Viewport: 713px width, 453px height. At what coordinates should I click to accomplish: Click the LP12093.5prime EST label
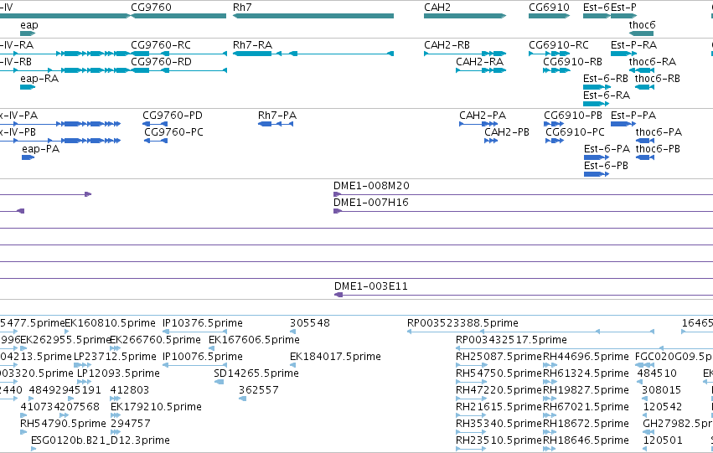pos(118,373)
